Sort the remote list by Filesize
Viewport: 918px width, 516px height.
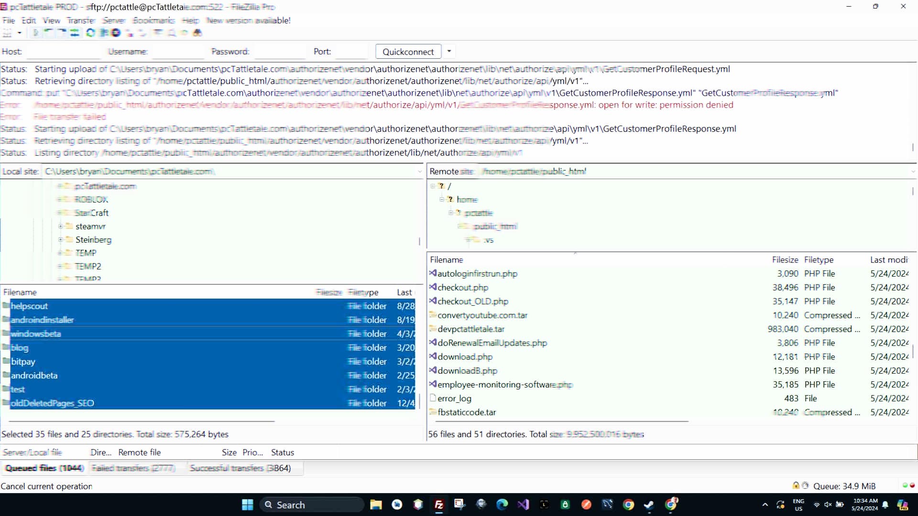pyautogui.click(x=785, y=260)
